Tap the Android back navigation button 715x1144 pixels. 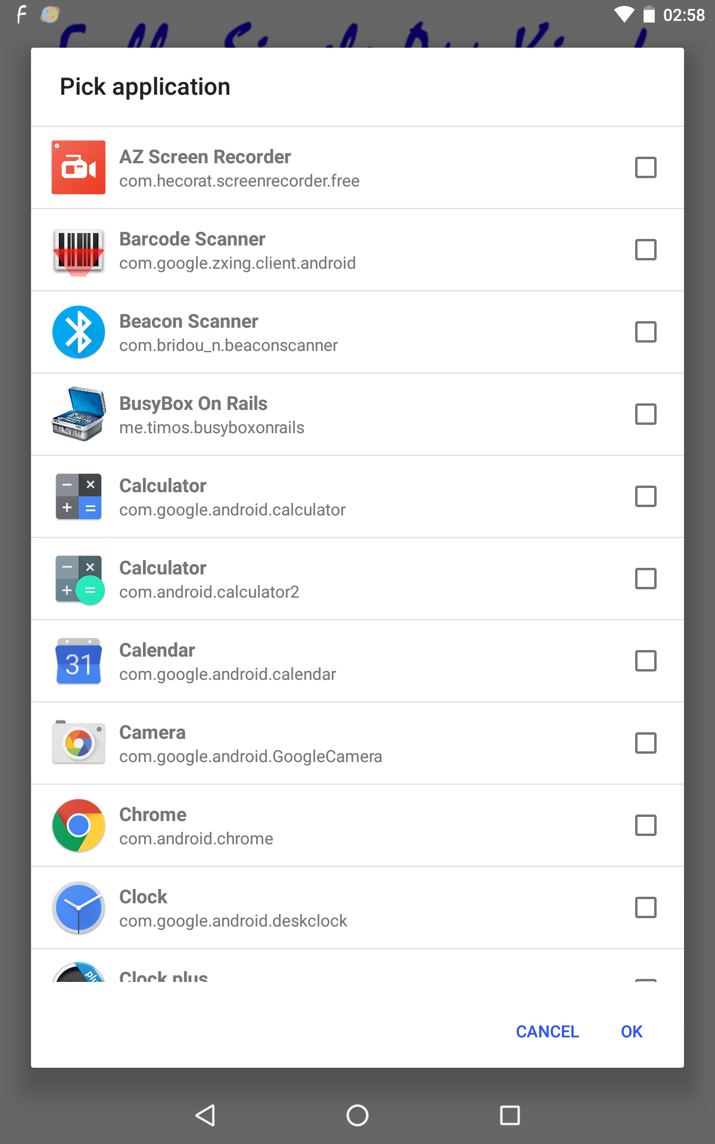pos(205,1115)
